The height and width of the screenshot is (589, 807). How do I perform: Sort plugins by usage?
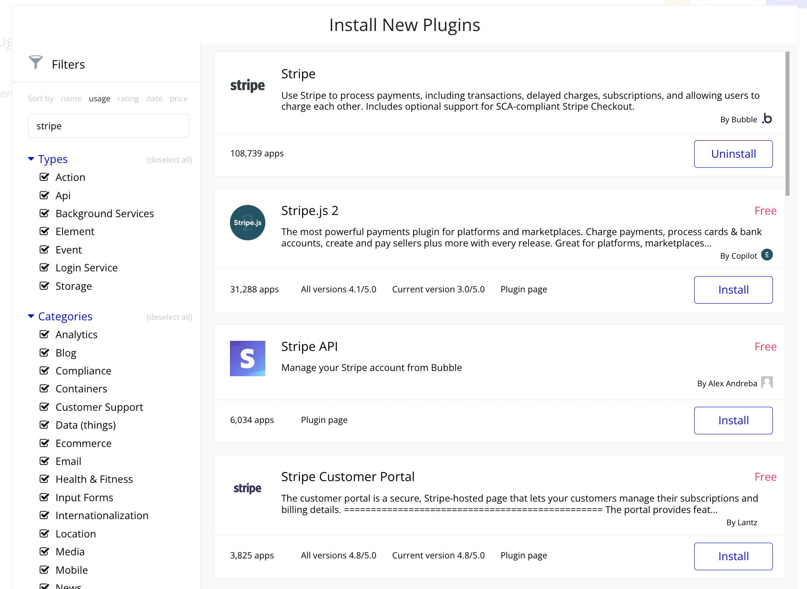pos(99,99)
